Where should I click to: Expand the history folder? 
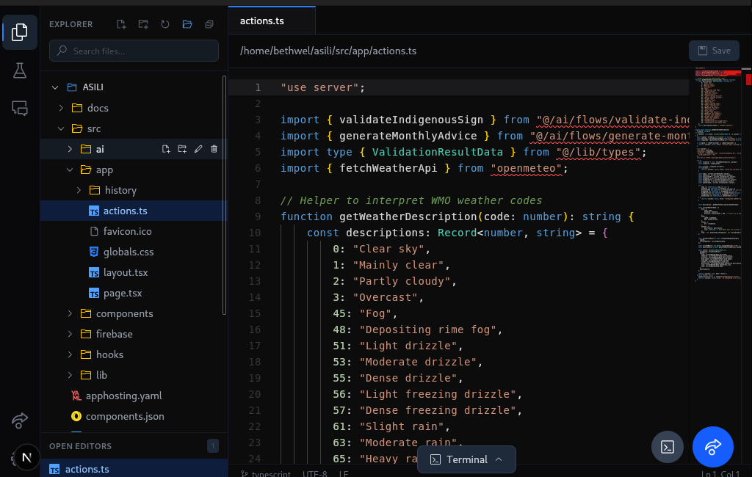[120, 190]
